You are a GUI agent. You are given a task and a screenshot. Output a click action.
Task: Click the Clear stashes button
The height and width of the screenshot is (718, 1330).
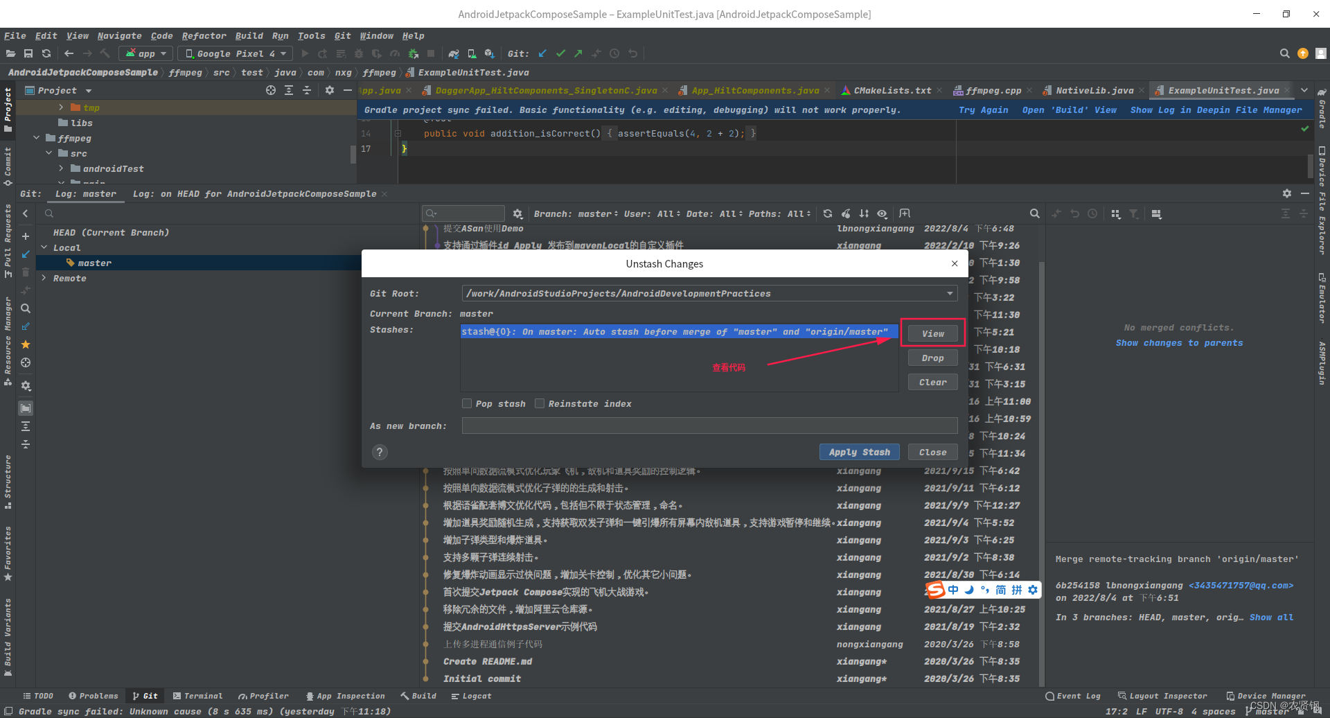[x=932, y=382]
